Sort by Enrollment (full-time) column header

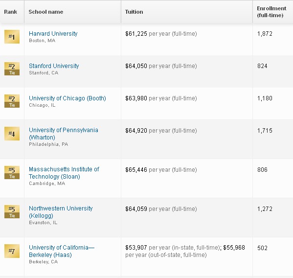[271, 12]
